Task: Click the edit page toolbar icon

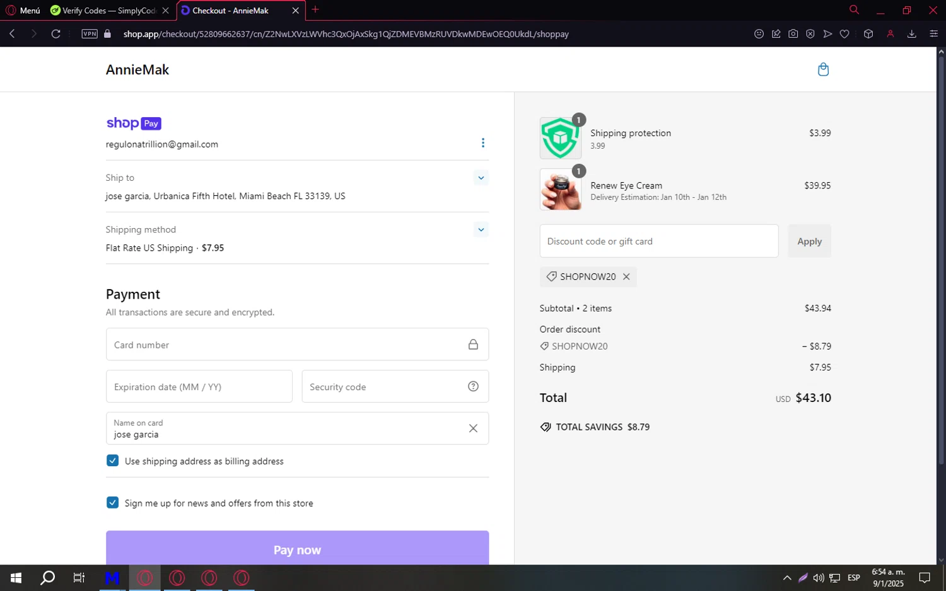Action: click(x=776, y=34)
